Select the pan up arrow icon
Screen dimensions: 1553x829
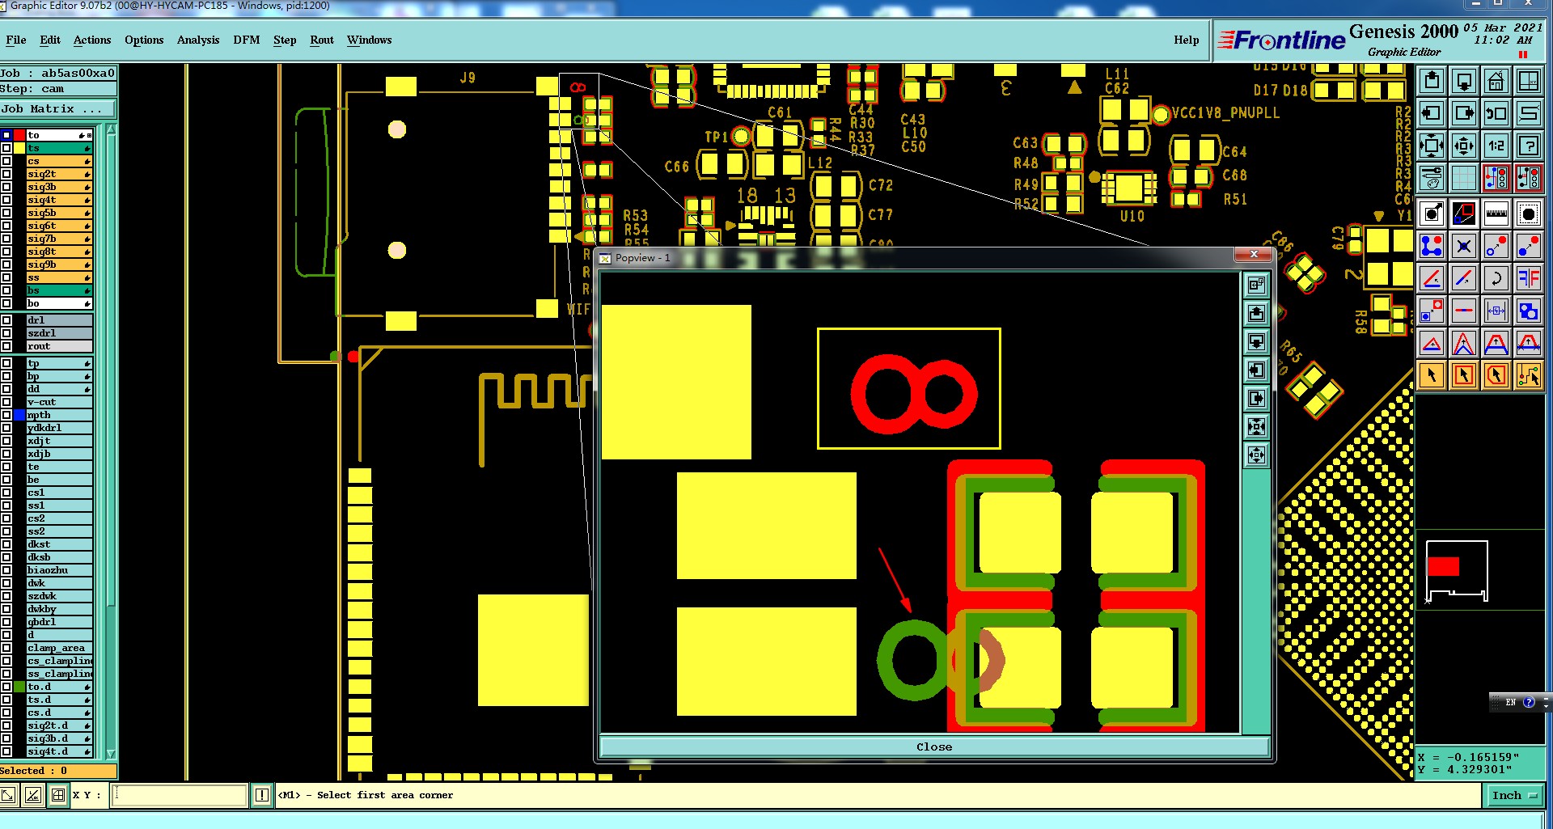[x=1432, y=81]
